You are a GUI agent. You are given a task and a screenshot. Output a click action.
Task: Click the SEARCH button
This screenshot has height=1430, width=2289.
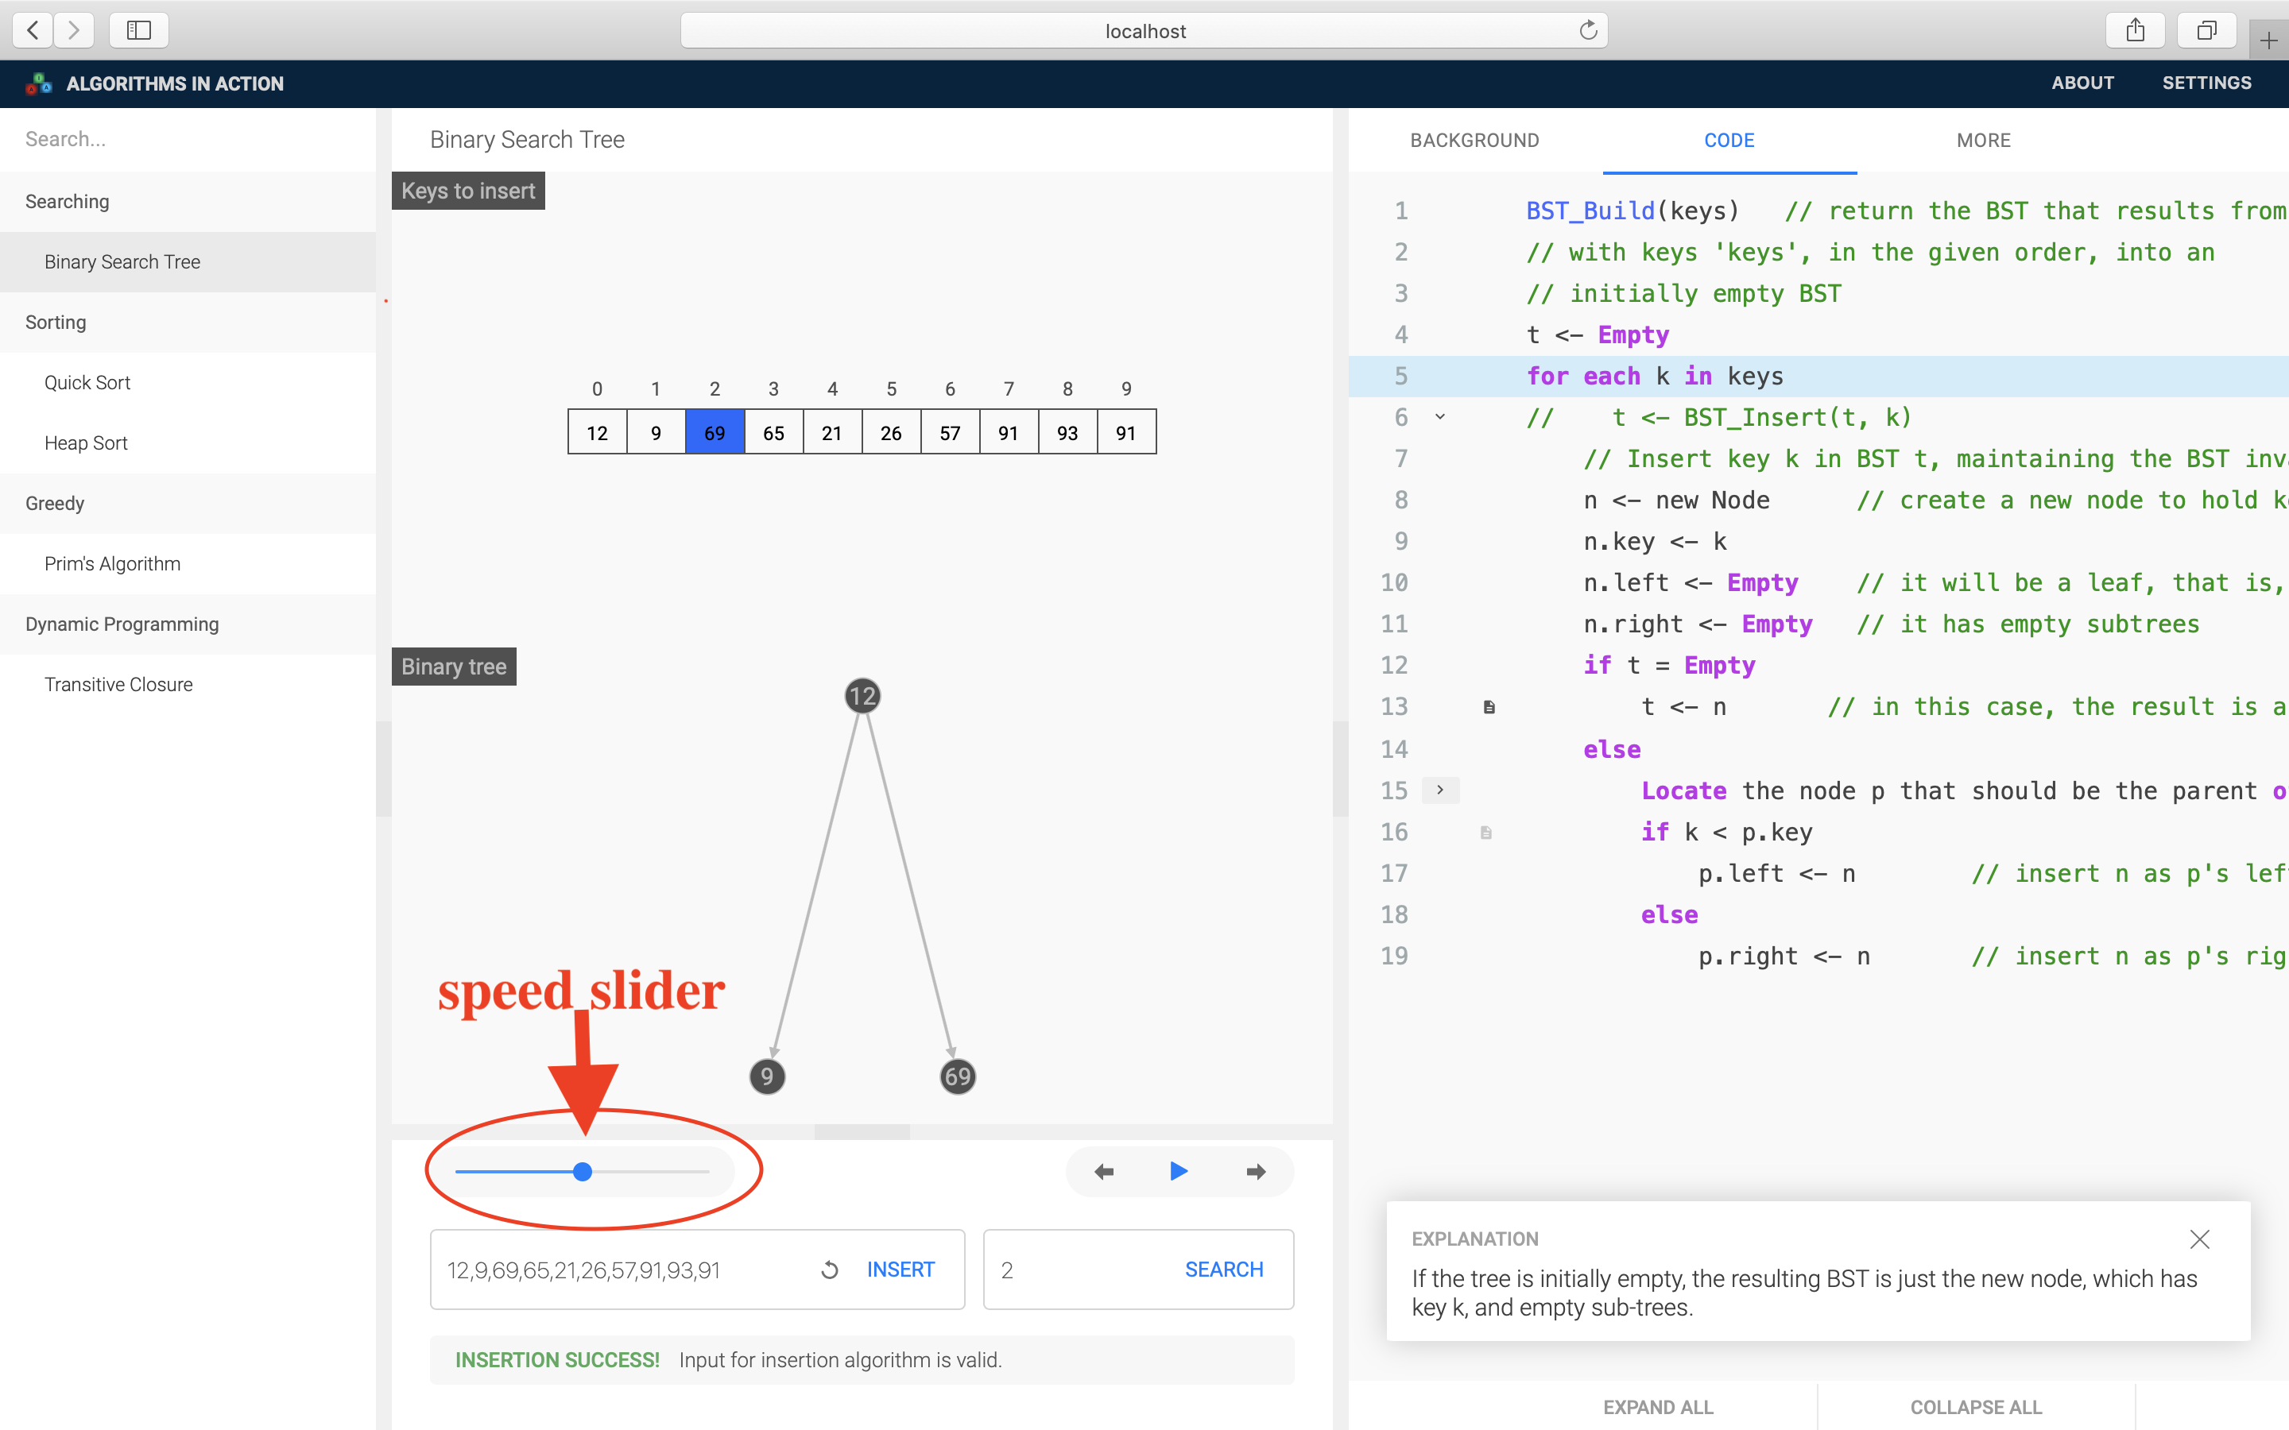(1223, 1270)
